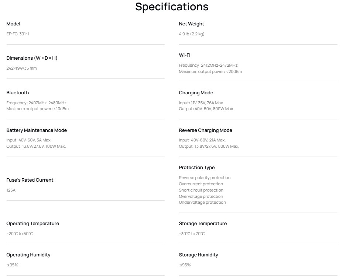Select the Net Weight label
Viewport: 343px width, 280px height.
tap(191, 24)
